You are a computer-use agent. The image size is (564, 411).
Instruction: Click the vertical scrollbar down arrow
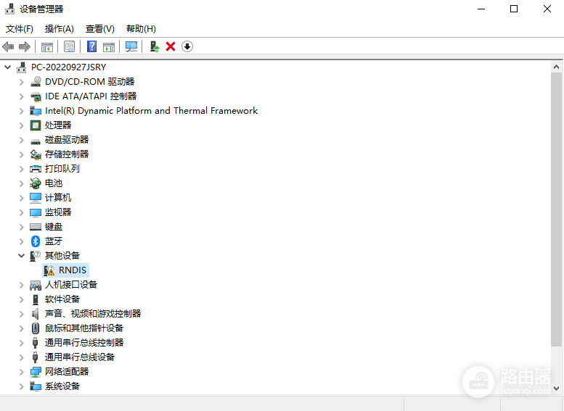tap(556, 389)
